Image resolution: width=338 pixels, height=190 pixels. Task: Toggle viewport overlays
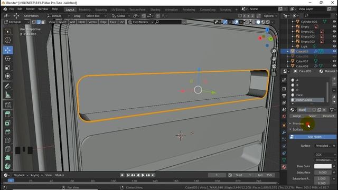tap(237, 22)
